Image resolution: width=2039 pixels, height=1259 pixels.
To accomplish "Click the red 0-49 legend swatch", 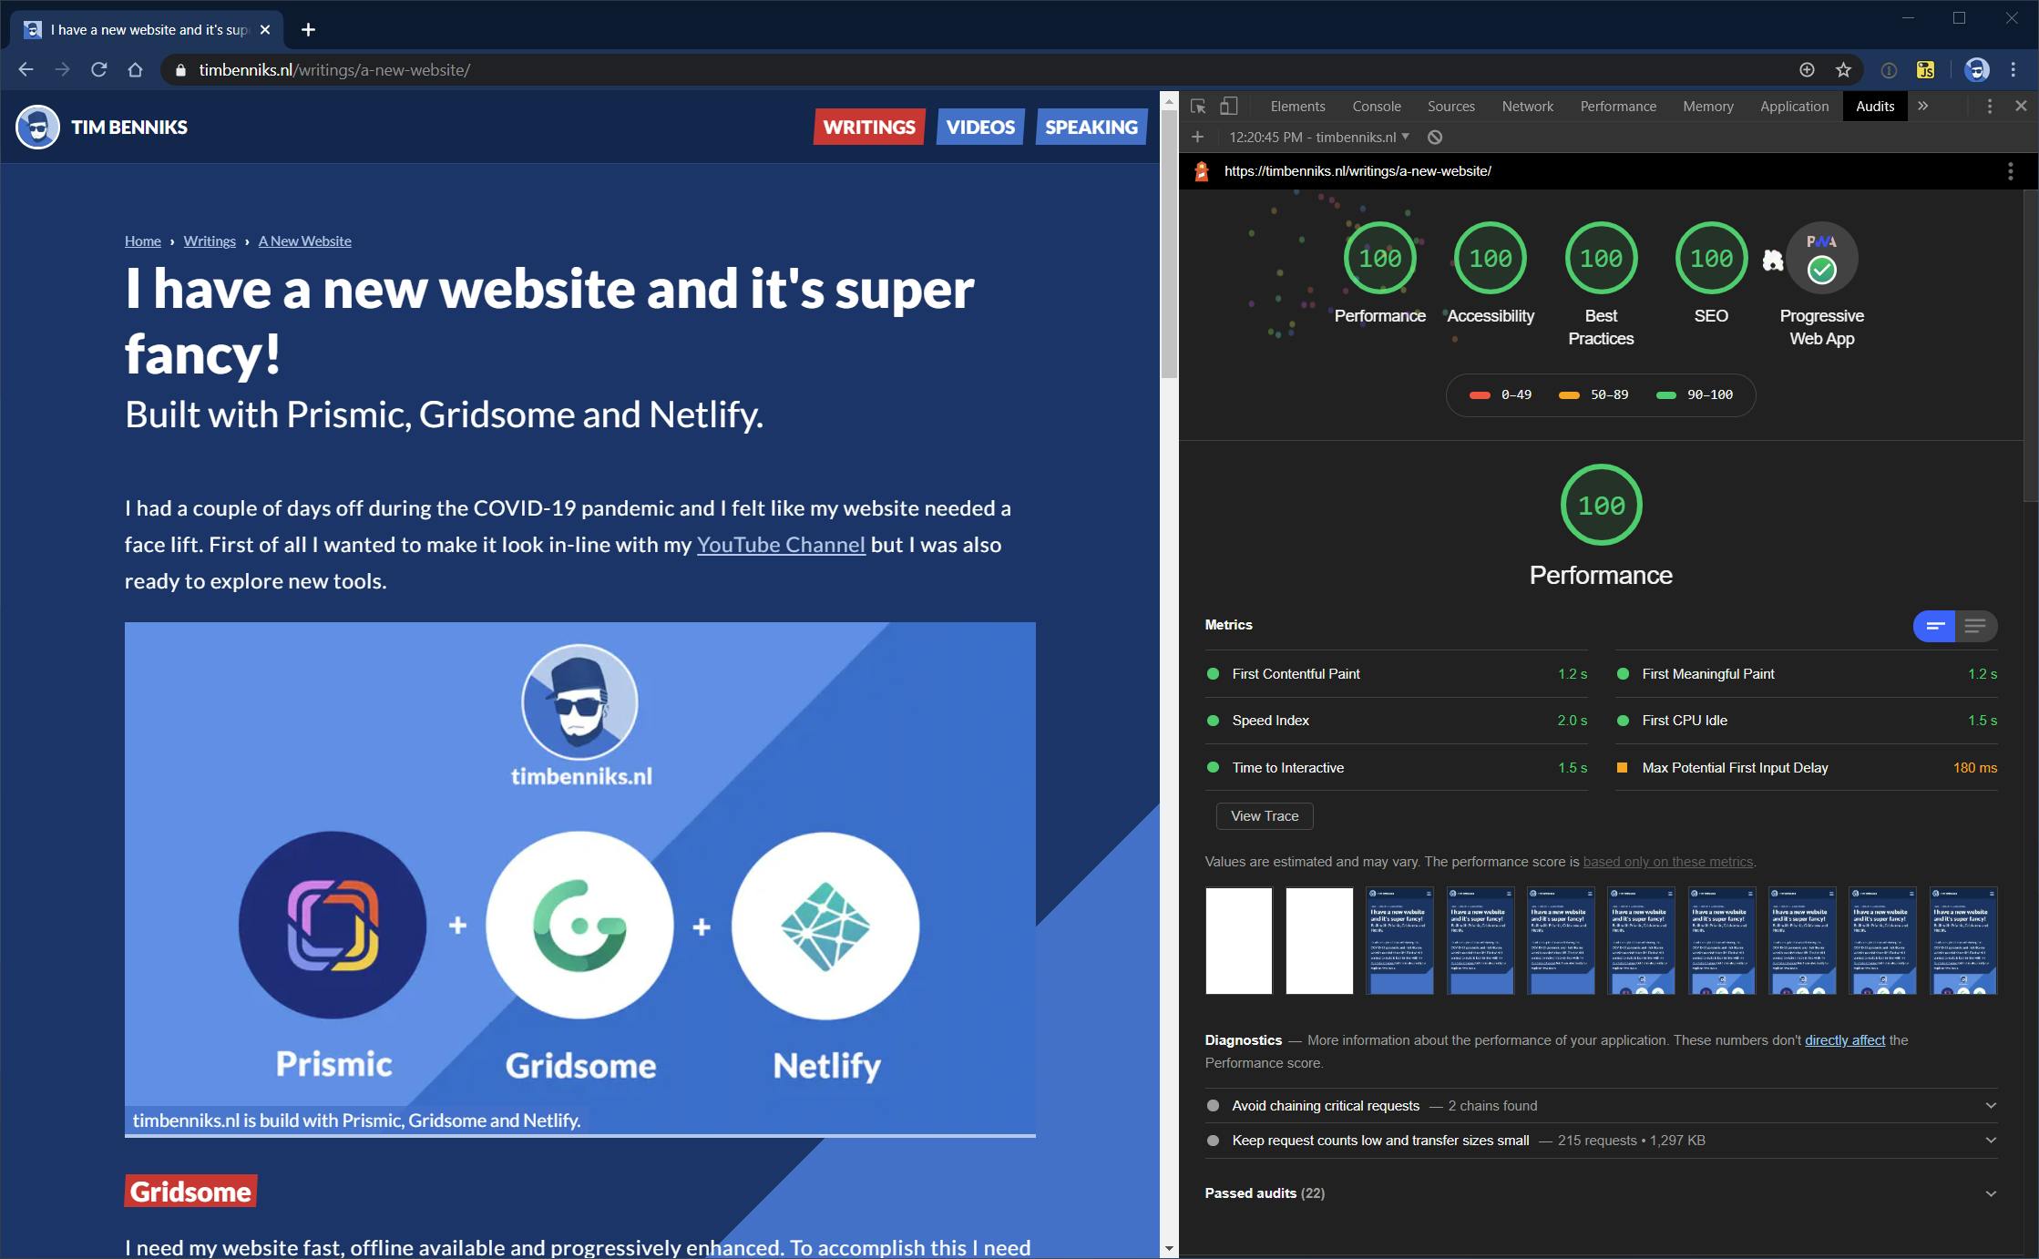I will click(1480, 395).
